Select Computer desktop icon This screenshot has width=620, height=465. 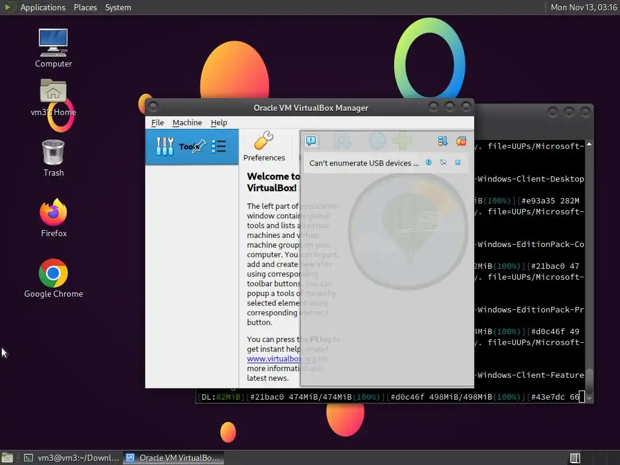53,48
